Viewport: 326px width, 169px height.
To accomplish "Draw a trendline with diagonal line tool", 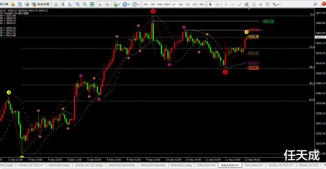I will coord(240,4).
